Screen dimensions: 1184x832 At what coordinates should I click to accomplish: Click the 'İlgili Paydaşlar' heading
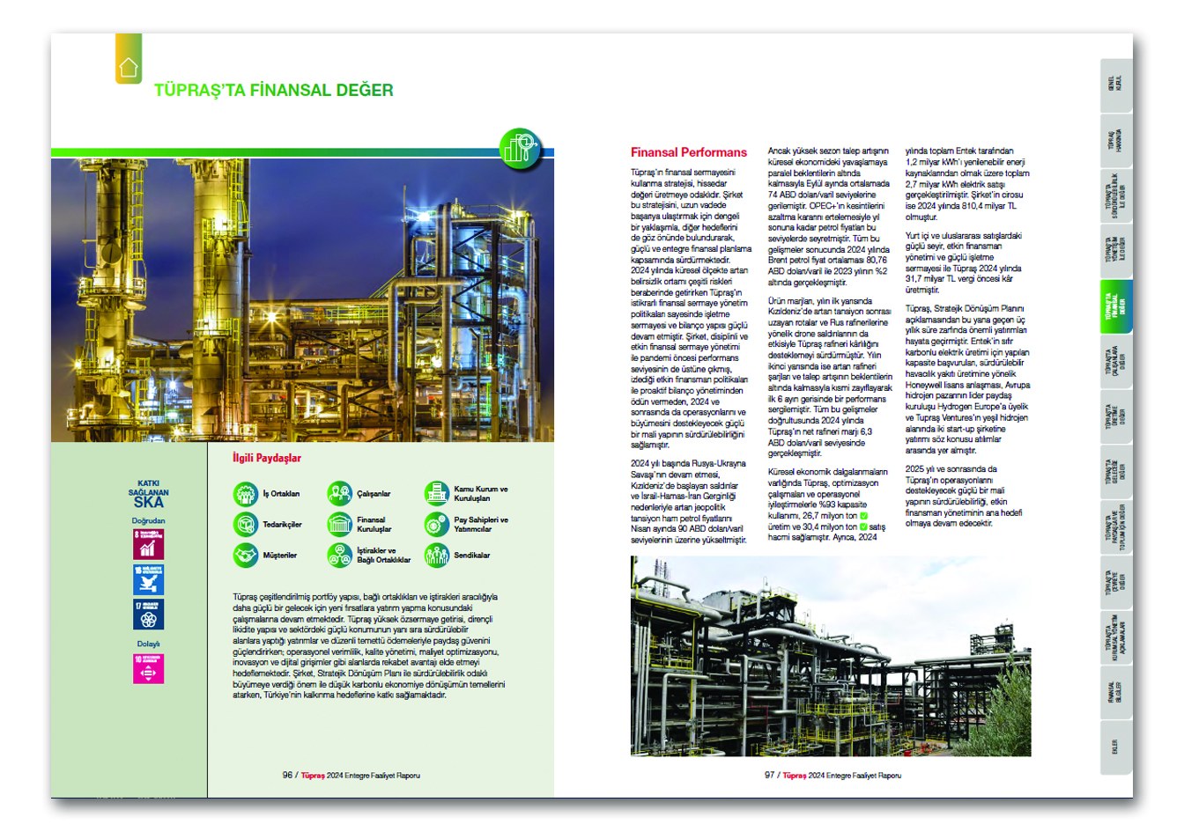(x=267, y=458)
